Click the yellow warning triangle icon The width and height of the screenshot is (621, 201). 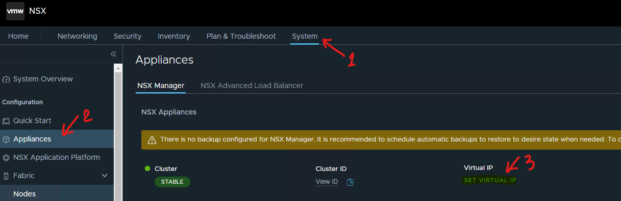[152, 139]
